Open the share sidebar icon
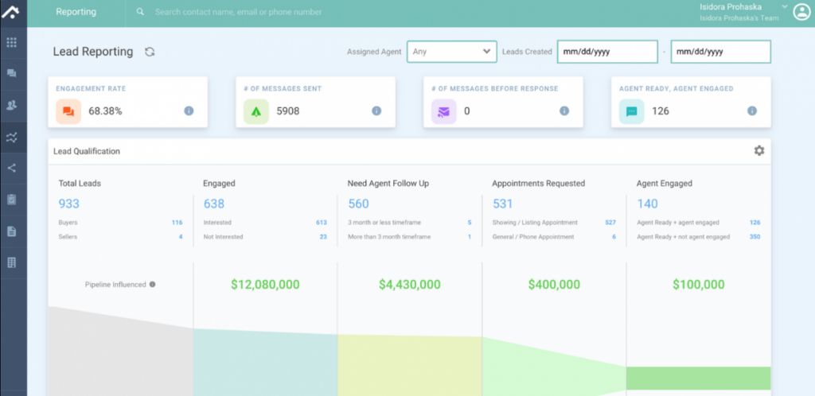This screenshot has width=815, height=396. click(x=11, y=168)
